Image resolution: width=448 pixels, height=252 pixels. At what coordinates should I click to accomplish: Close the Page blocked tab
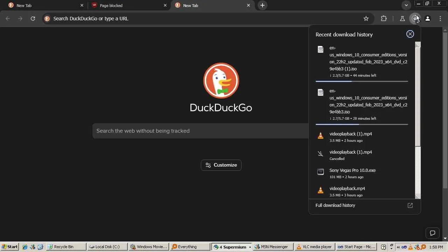pyautogui.click(x=165, y=5)
